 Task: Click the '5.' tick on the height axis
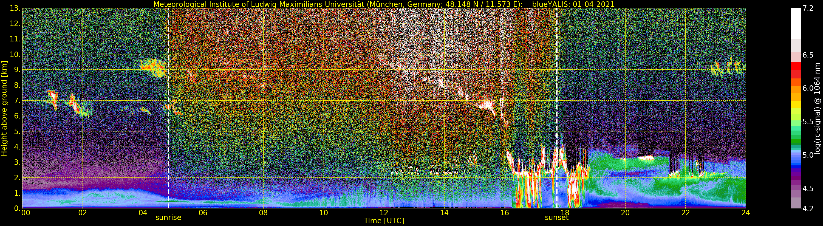17,131
